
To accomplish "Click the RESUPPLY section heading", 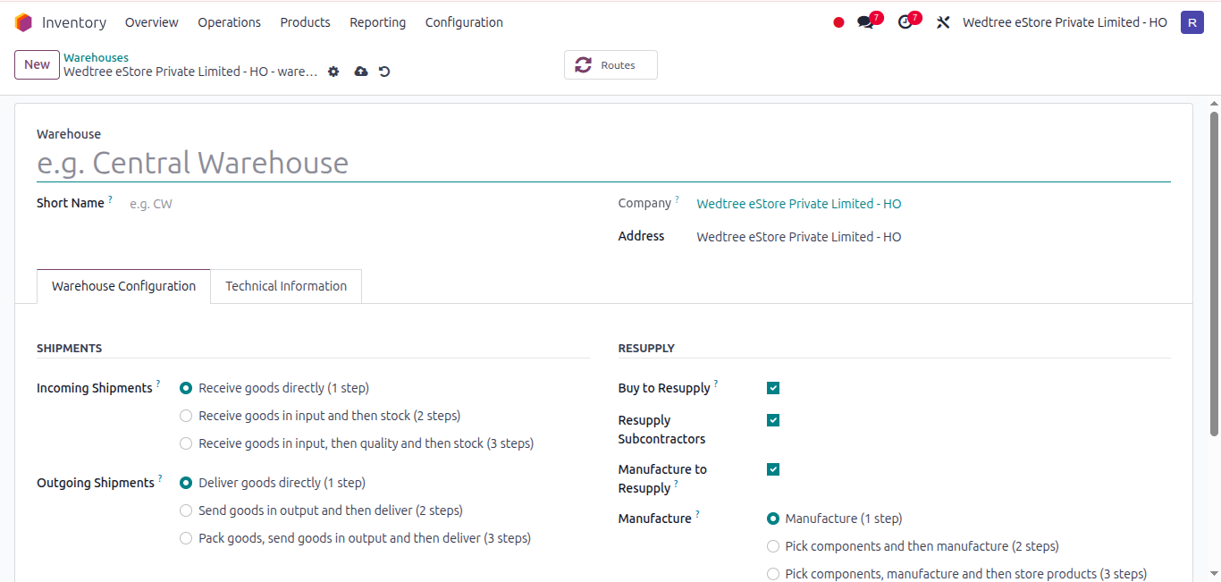I will pos(646,348).
